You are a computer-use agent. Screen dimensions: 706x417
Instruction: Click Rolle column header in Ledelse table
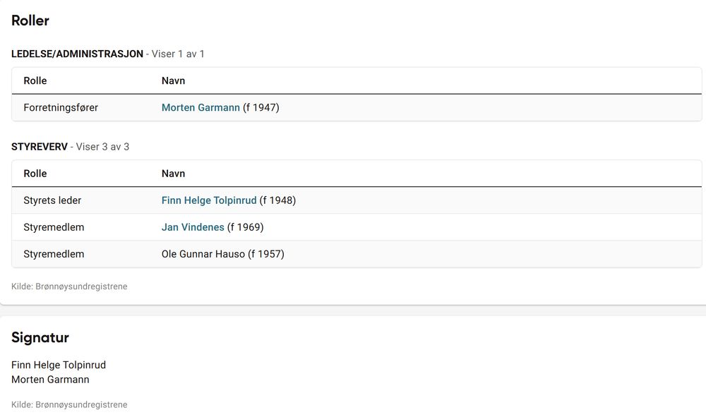35,80
